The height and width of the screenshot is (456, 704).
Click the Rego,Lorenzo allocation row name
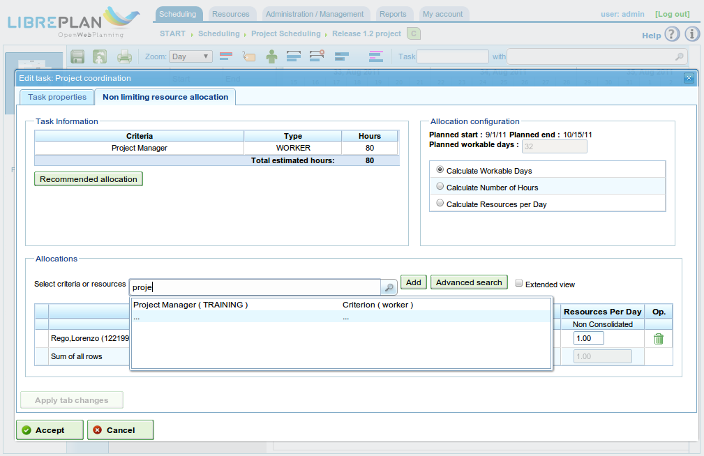pyautogui.click(x=90, y=338)
